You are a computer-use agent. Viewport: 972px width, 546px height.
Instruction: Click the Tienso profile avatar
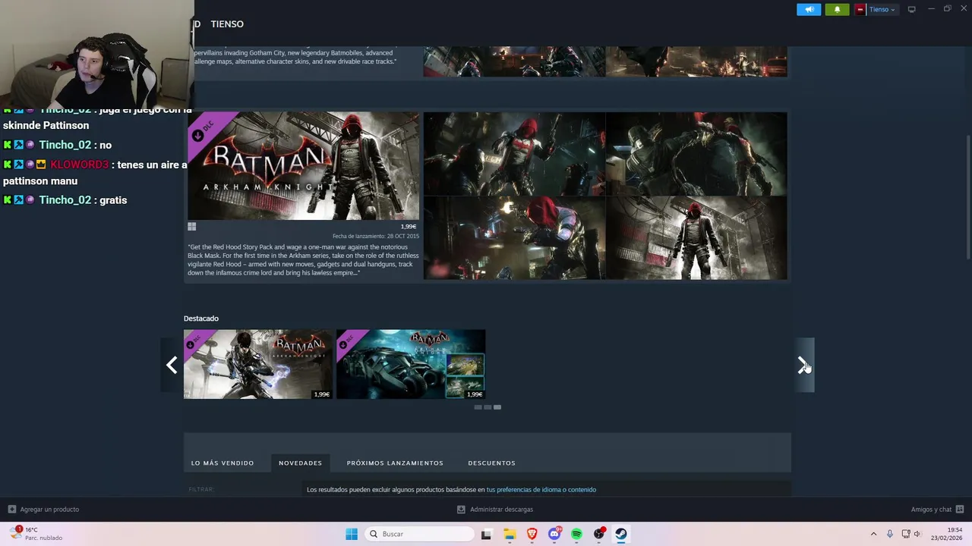click(x=860, y=9)
